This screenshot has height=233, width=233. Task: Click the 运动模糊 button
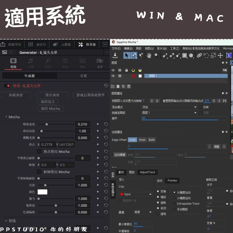click(120, 155)
